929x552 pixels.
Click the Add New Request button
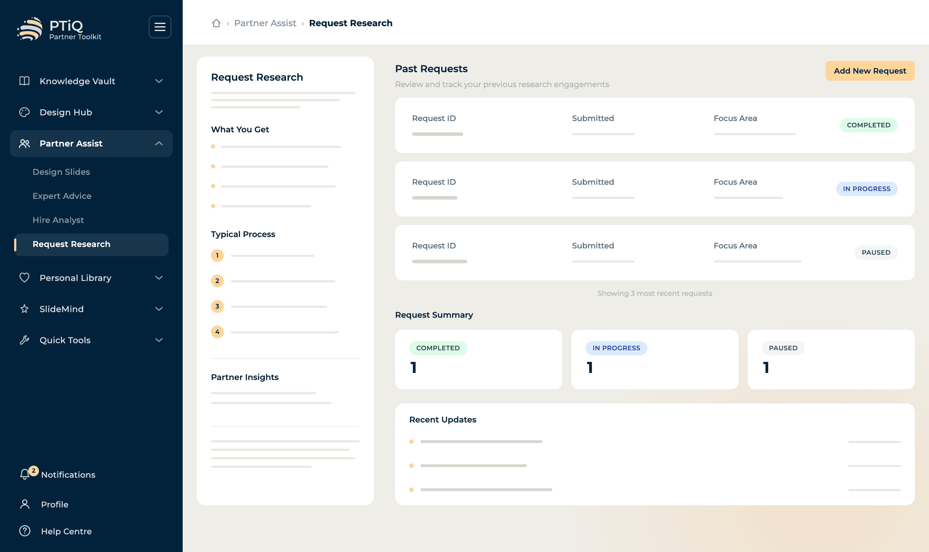(870, 71)
